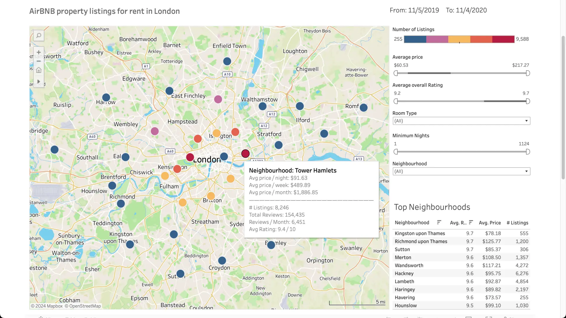Screen dimensions: 566x318
Task: Zoom out on the map
Action: coord(39,61)
